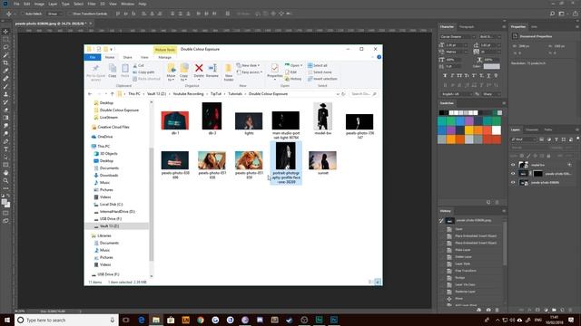Viewport: 581px width, 326px height.
Task: Click This PC in address breadcrumb
Action: [134, 94]
